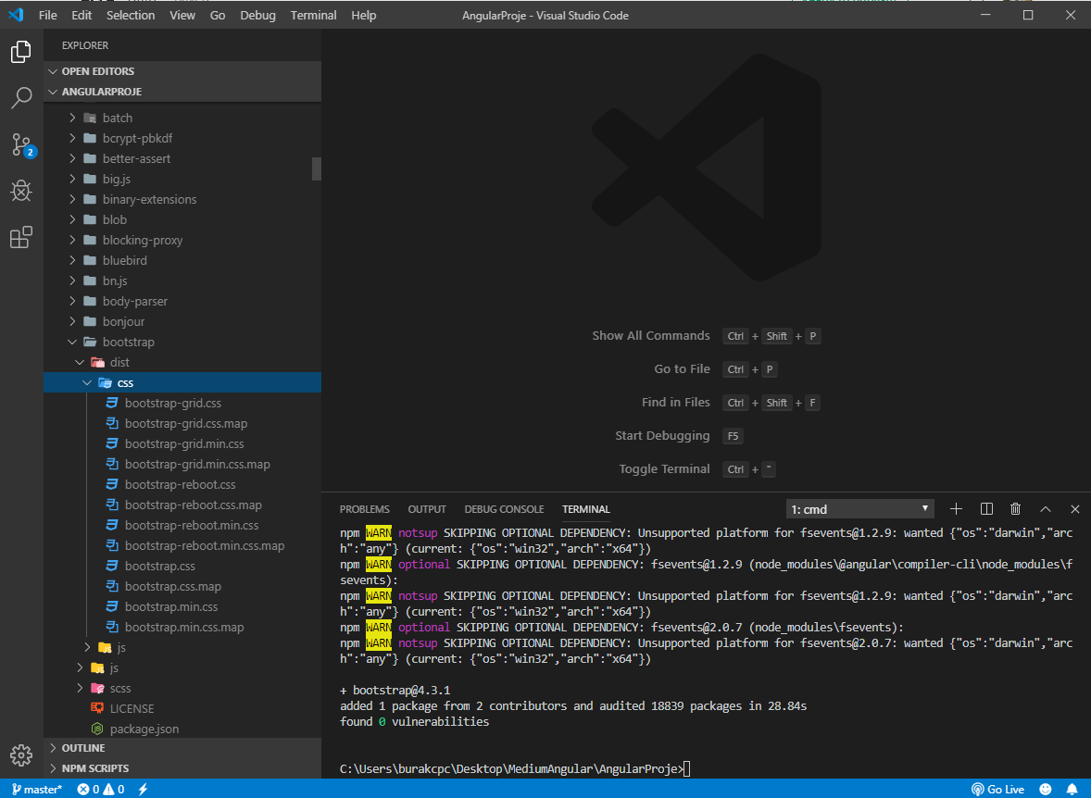
Task: Expand the js folder under dist
Action: [182, 647]
